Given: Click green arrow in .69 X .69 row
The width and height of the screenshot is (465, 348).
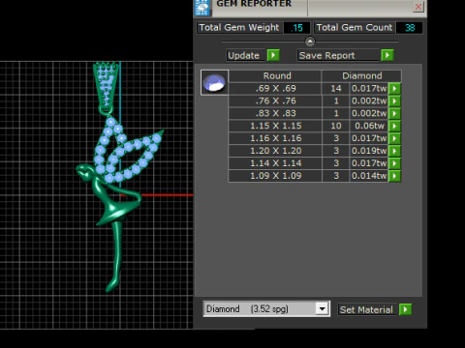Looking at the screenshot, I should 394,88.
